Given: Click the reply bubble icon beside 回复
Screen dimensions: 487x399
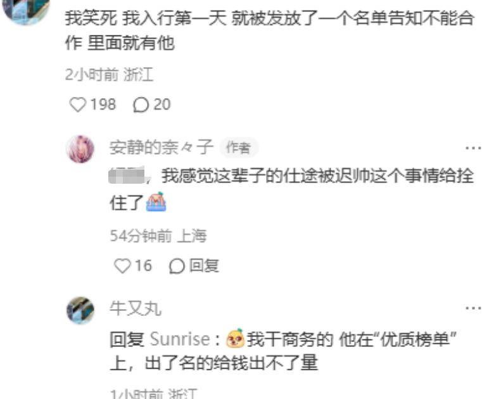Looking at the screenshot, I should pos(177,266).
